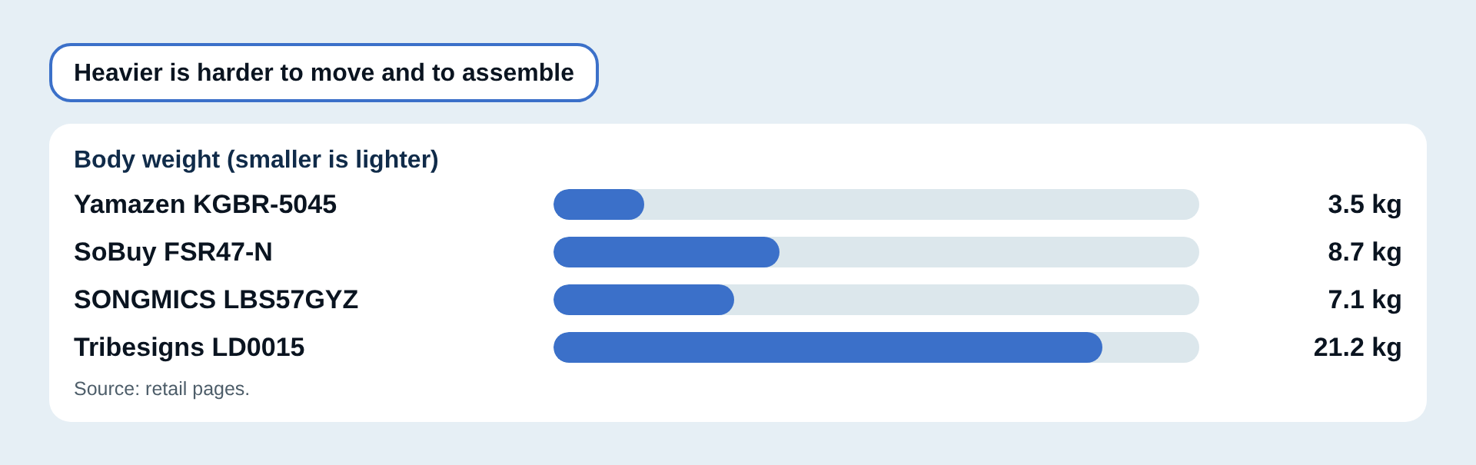Click the gray empty track of Yamazen bar
This screenshot has width=1476, height=465.
922,204
